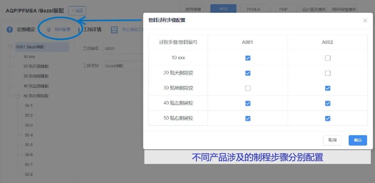Uncheck A002 for 40 贴左侧背胶

tap(328, 103)
